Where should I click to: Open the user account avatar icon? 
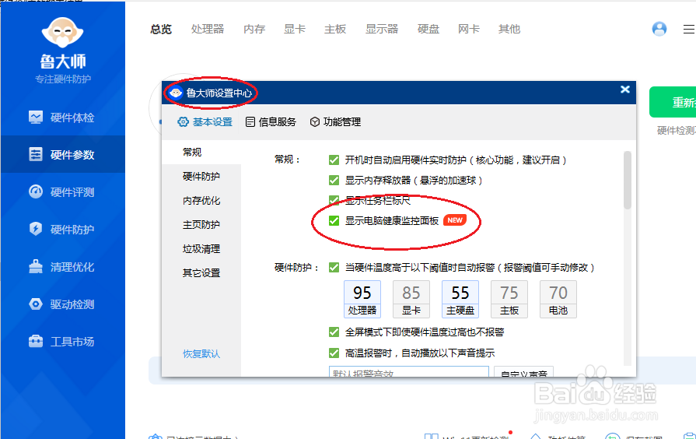[659, 29]
